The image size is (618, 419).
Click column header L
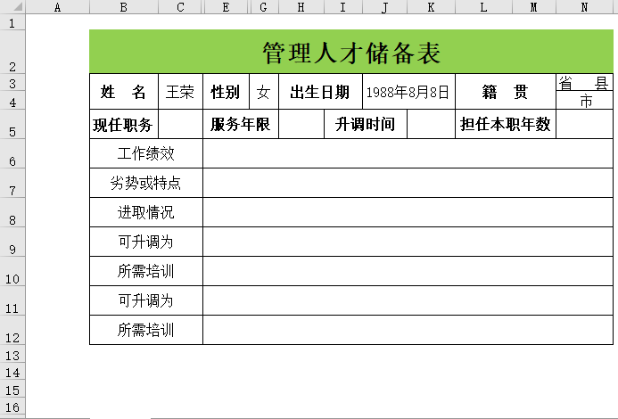tap(483, 7)
